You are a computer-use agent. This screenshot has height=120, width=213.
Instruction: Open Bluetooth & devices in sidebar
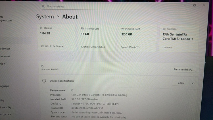(x=5, y=49)
